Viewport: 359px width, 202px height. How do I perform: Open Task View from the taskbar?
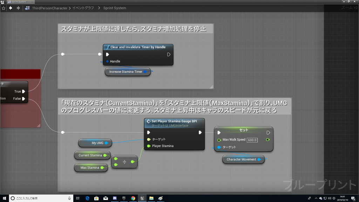point(78,198)
